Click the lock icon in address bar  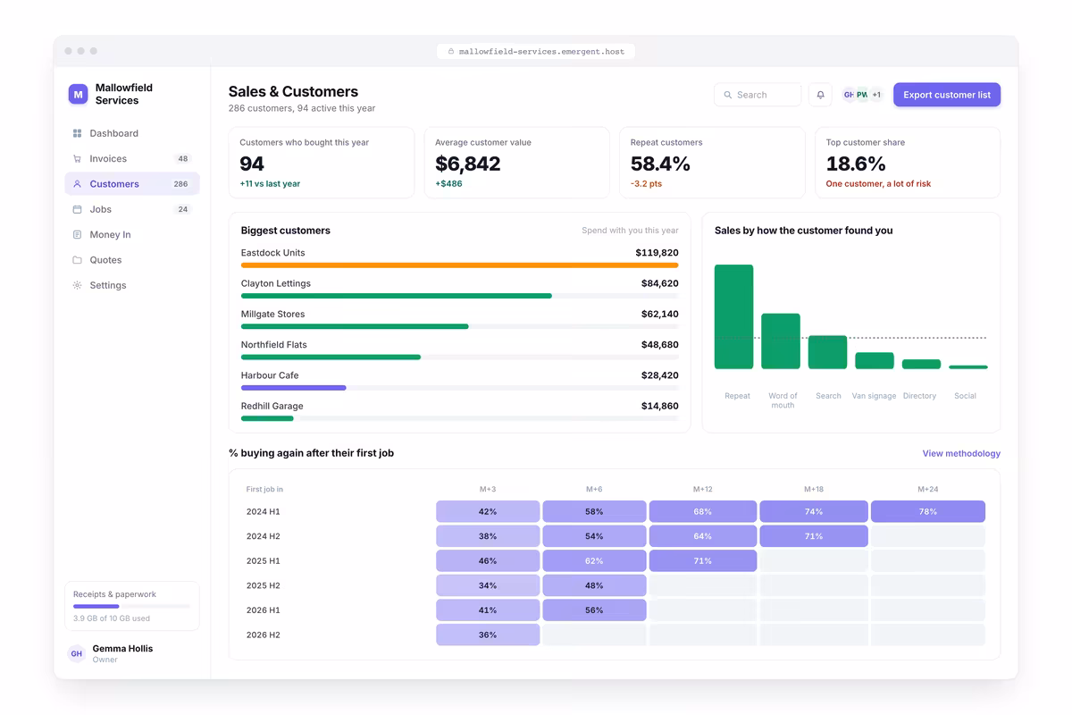point(451,52)
